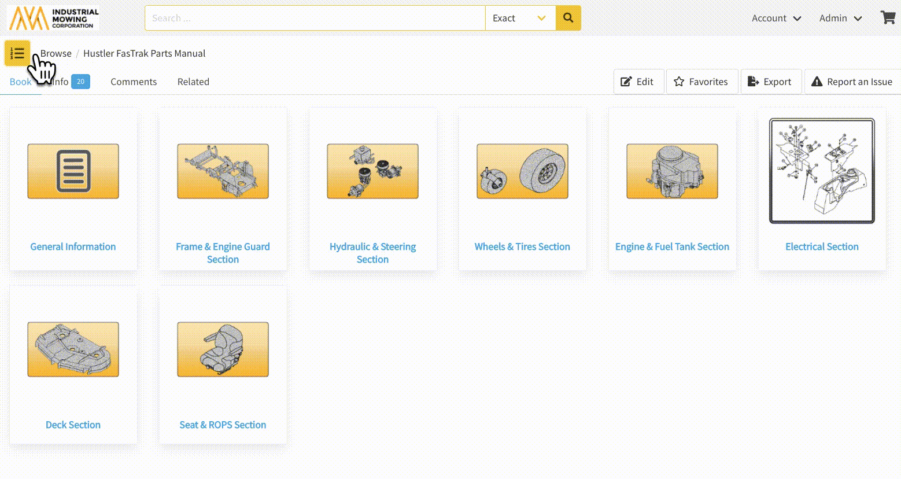Switch to the Comments tab
The width and height of the screenshot is (901, 479).
pyautogui.click(x=134, y=82)
